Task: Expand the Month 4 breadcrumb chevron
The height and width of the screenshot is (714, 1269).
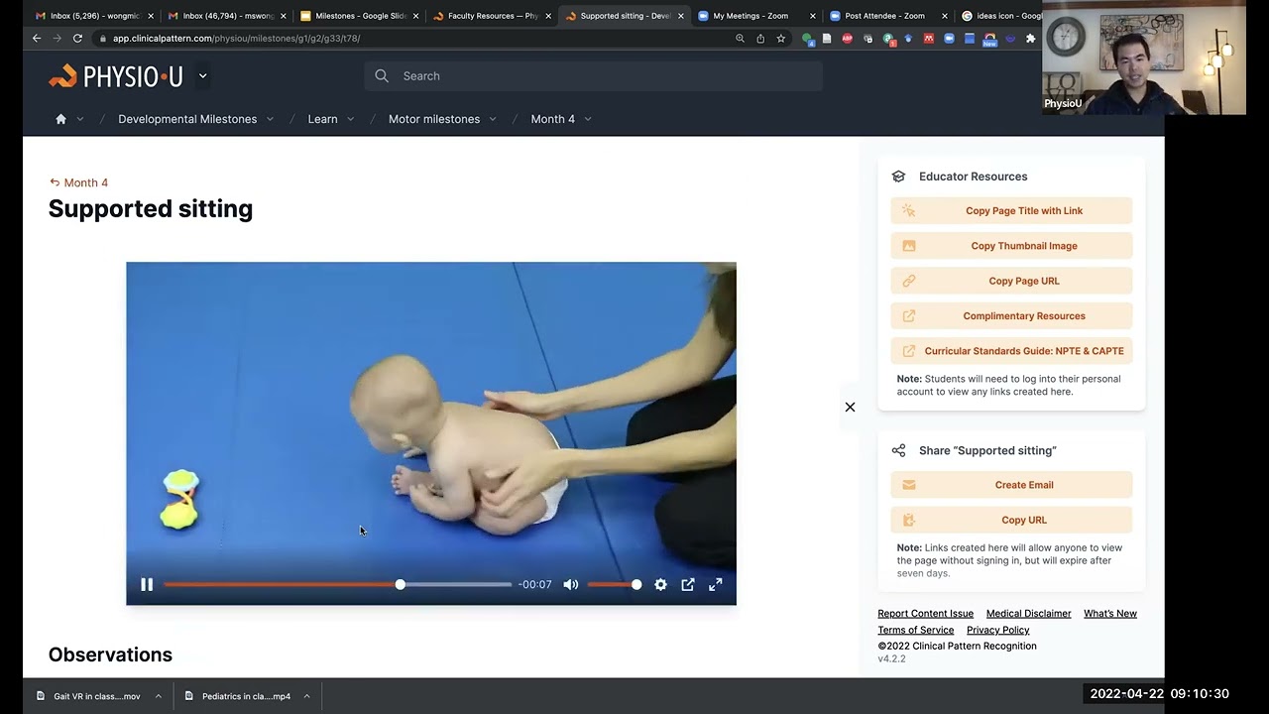Action: [x=588, y=119]
